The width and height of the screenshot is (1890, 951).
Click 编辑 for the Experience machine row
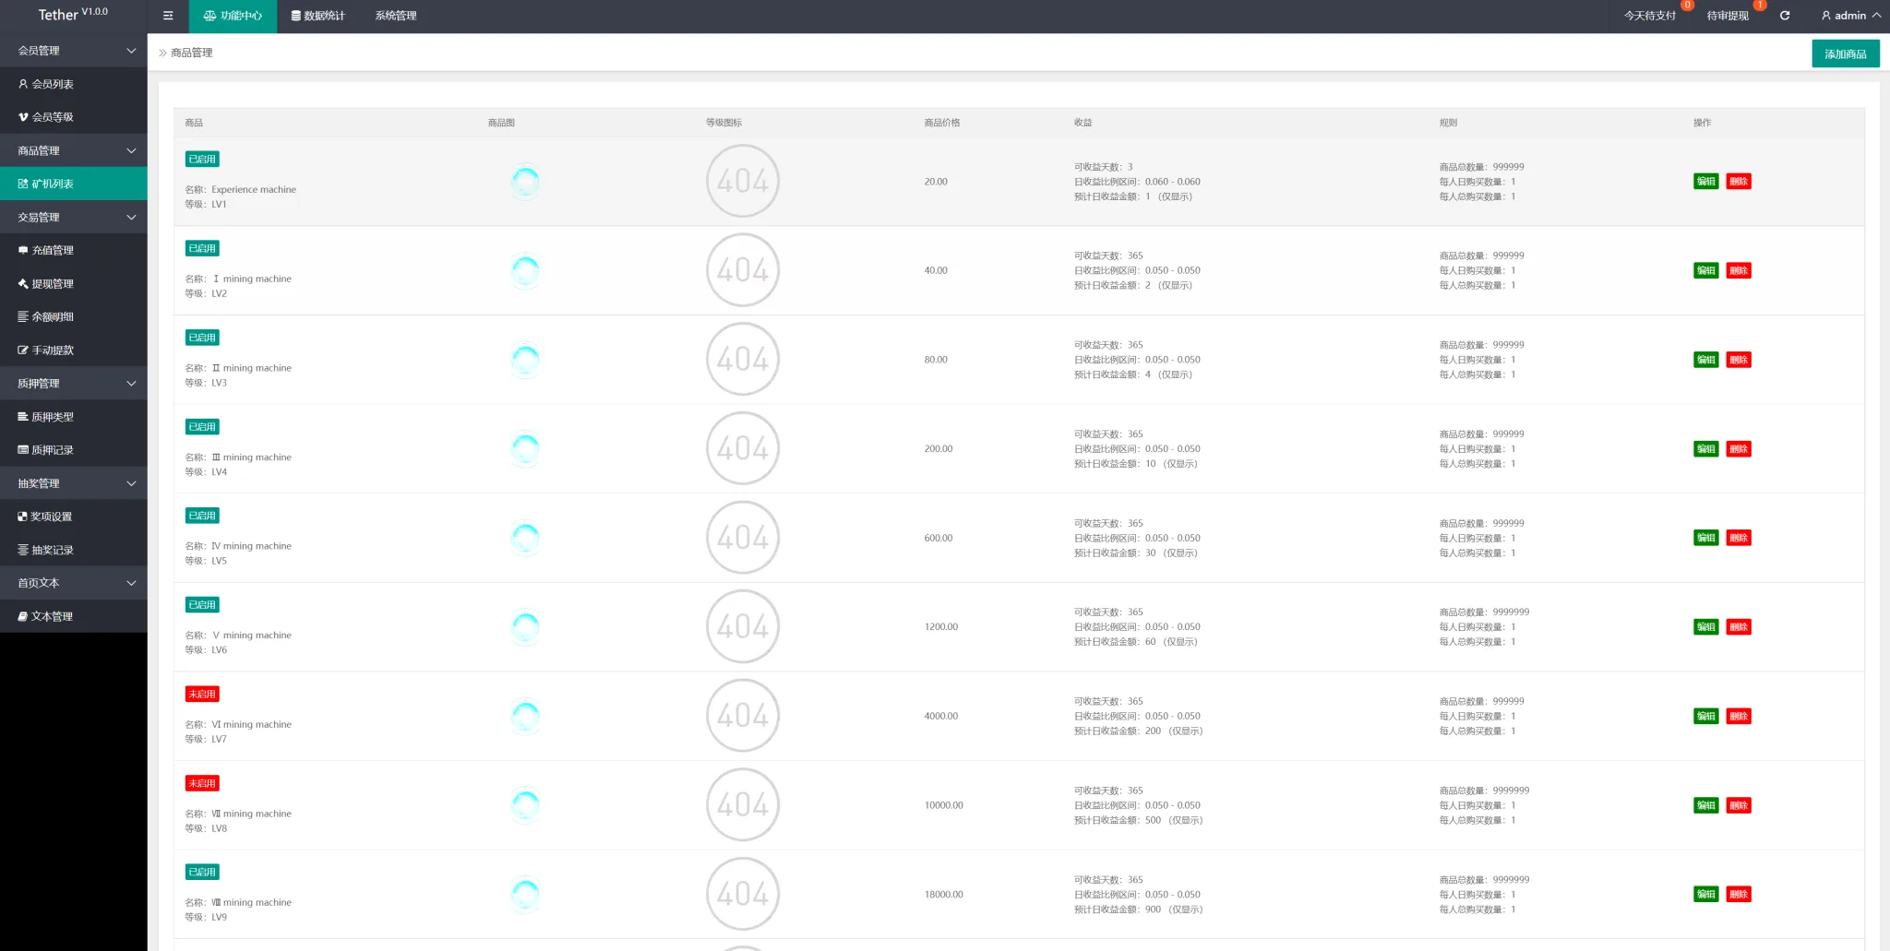[x=1705, y=182]
